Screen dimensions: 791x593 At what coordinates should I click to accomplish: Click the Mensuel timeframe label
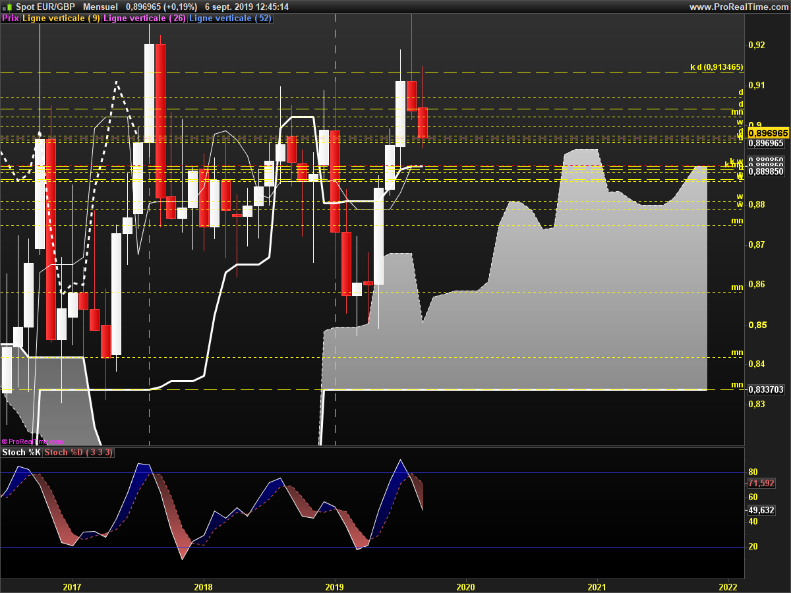[x=101, y=7]
